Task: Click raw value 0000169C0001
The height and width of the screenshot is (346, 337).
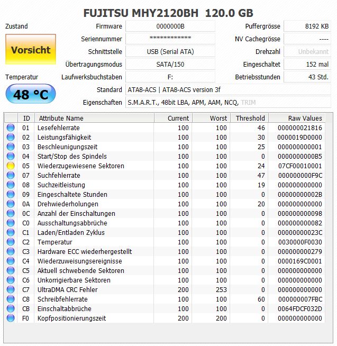Action: point(300,261)
